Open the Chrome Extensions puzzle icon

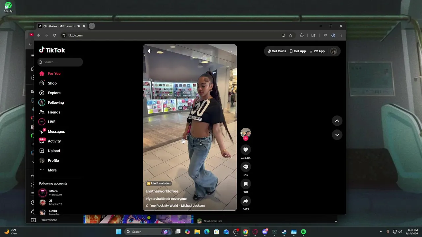pos(301,35)
